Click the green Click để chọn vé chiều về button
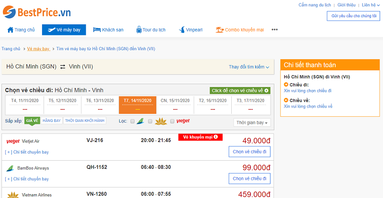Viewport: 383px width, 198px height. pos(240,90)
